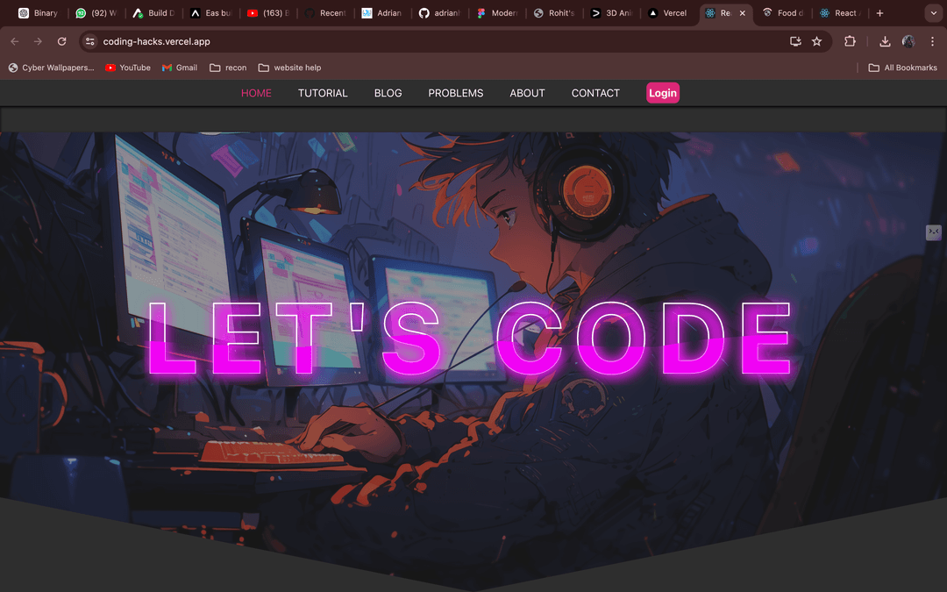Screen dimensions: 947x592
Task: Open the Extensions puzzle icon
Action: (x=850, y=41)
